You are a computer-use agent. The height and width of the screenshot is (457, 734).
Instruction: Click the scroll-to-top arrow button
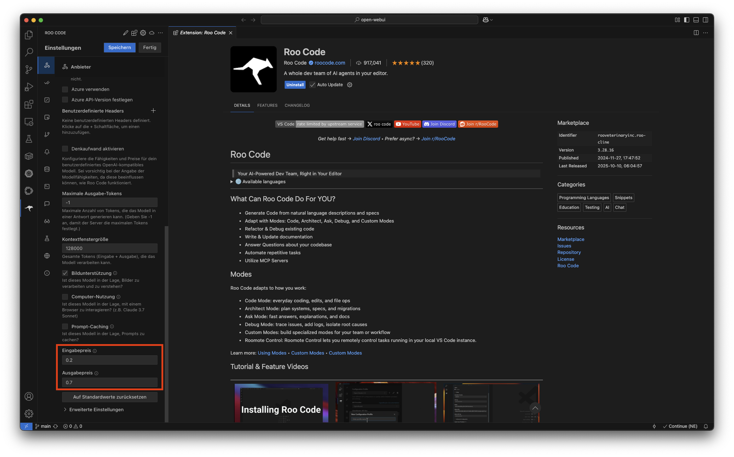(535, 408)
